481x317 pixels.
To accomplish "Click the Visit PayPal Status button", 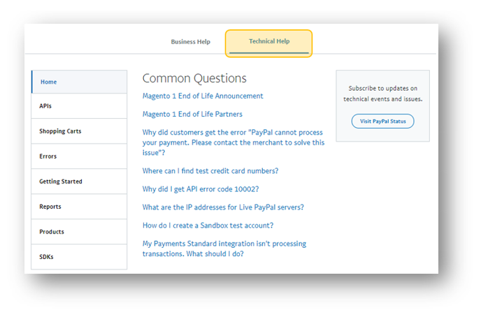I will (382, 121).
